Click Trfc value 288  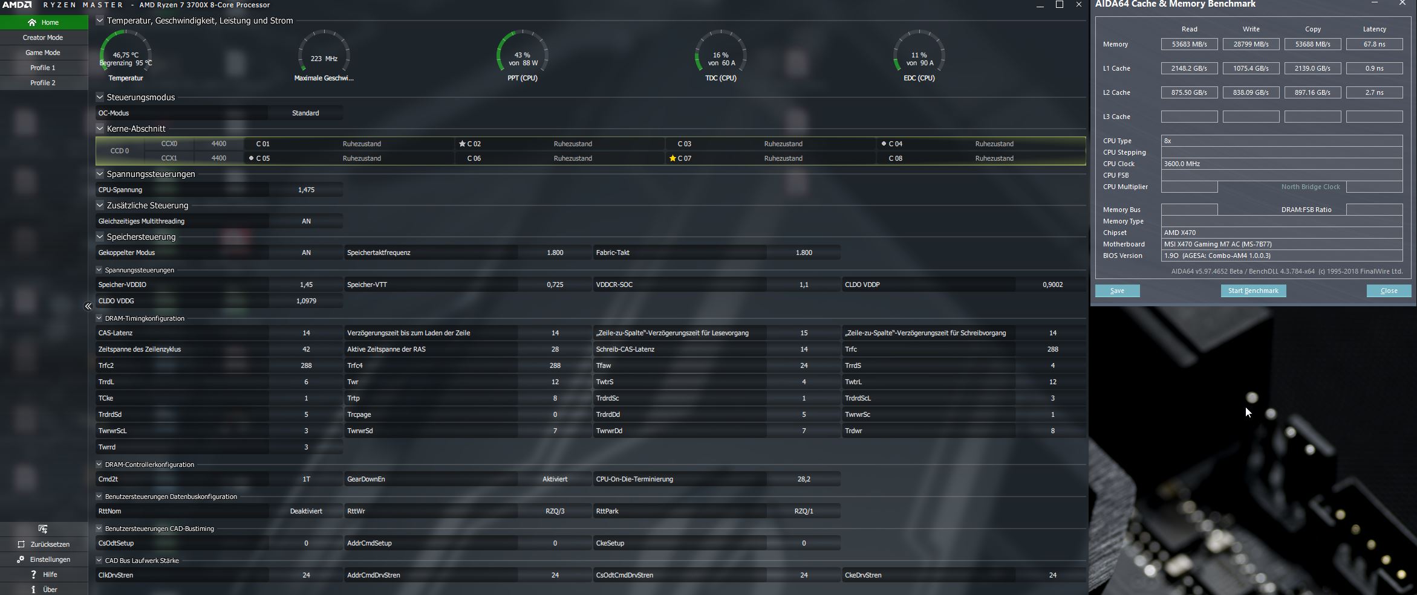1052,349
